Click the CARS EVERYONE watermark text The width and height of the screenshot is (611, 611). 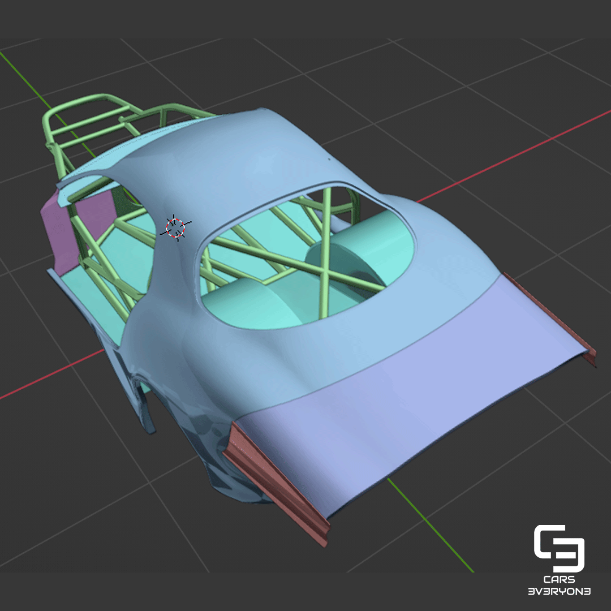[559, 586]
